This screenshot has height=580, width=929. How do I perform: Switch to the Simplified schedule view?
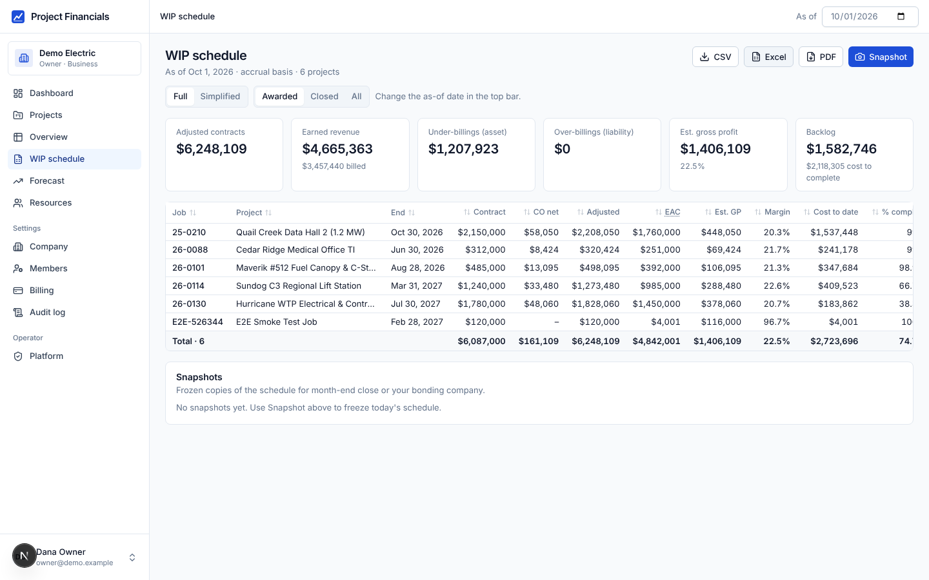(x=220, y=97)
